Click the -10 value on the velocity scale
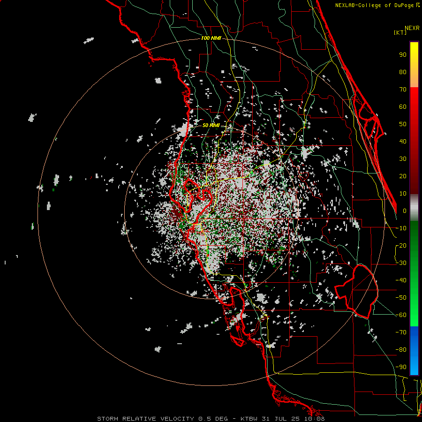Screen dimensions: 422x422 click(401, 228)
